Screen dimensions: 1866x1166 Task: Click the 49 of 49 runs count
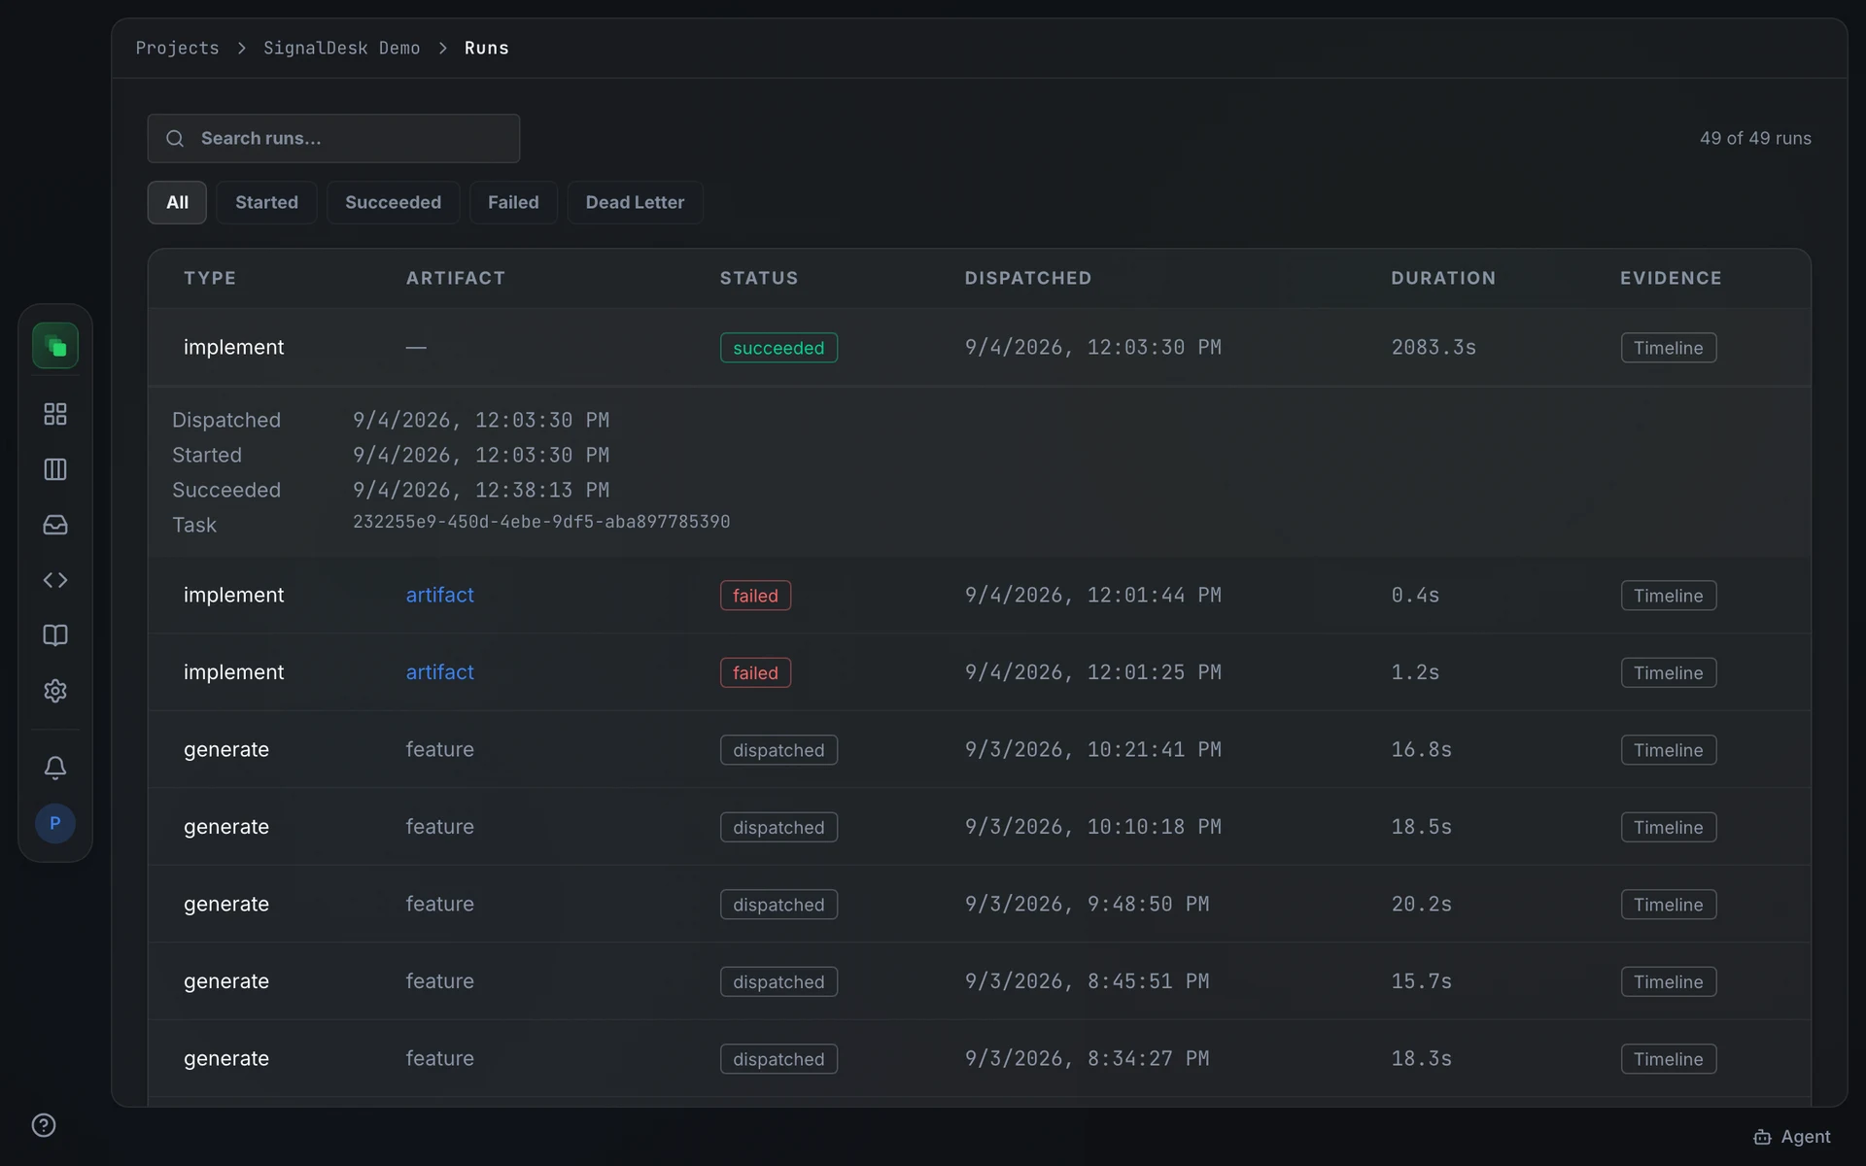coord(1755,138)
